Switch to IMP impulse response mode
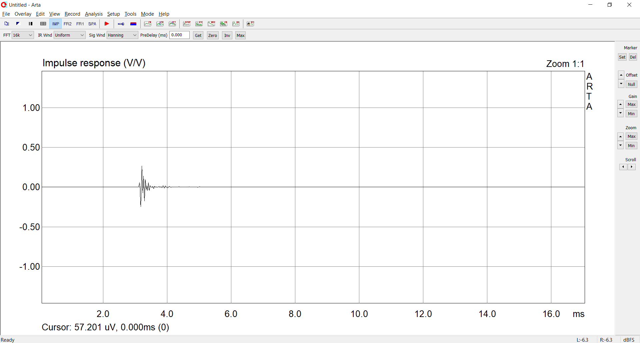The image size is (640, 343). point(56,24)
